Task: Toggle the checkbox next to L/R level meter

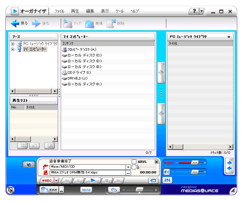Action: 134,167
